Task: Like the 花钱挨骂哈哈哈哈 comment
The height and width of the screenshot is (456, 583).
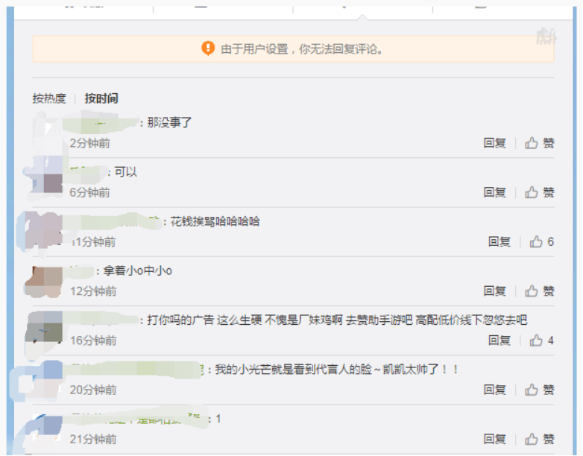Action: point(542,242)
